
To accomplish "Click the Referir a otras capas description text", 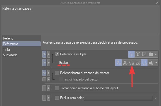I will click(x=17, y=8).
